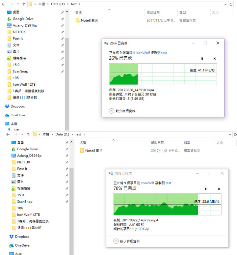Viewport: 237px width, 255px height.
Task: Open recent locations dropdown in the lower Explorer window
Action: pyautogui.click(x=22, y=134)
